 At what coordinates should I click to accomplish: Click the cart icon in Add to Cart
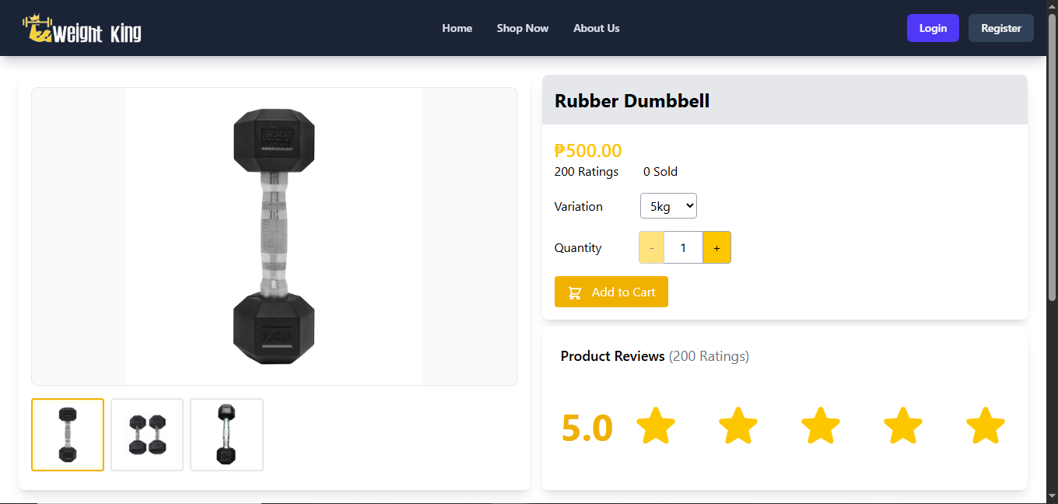click(575, 292)
